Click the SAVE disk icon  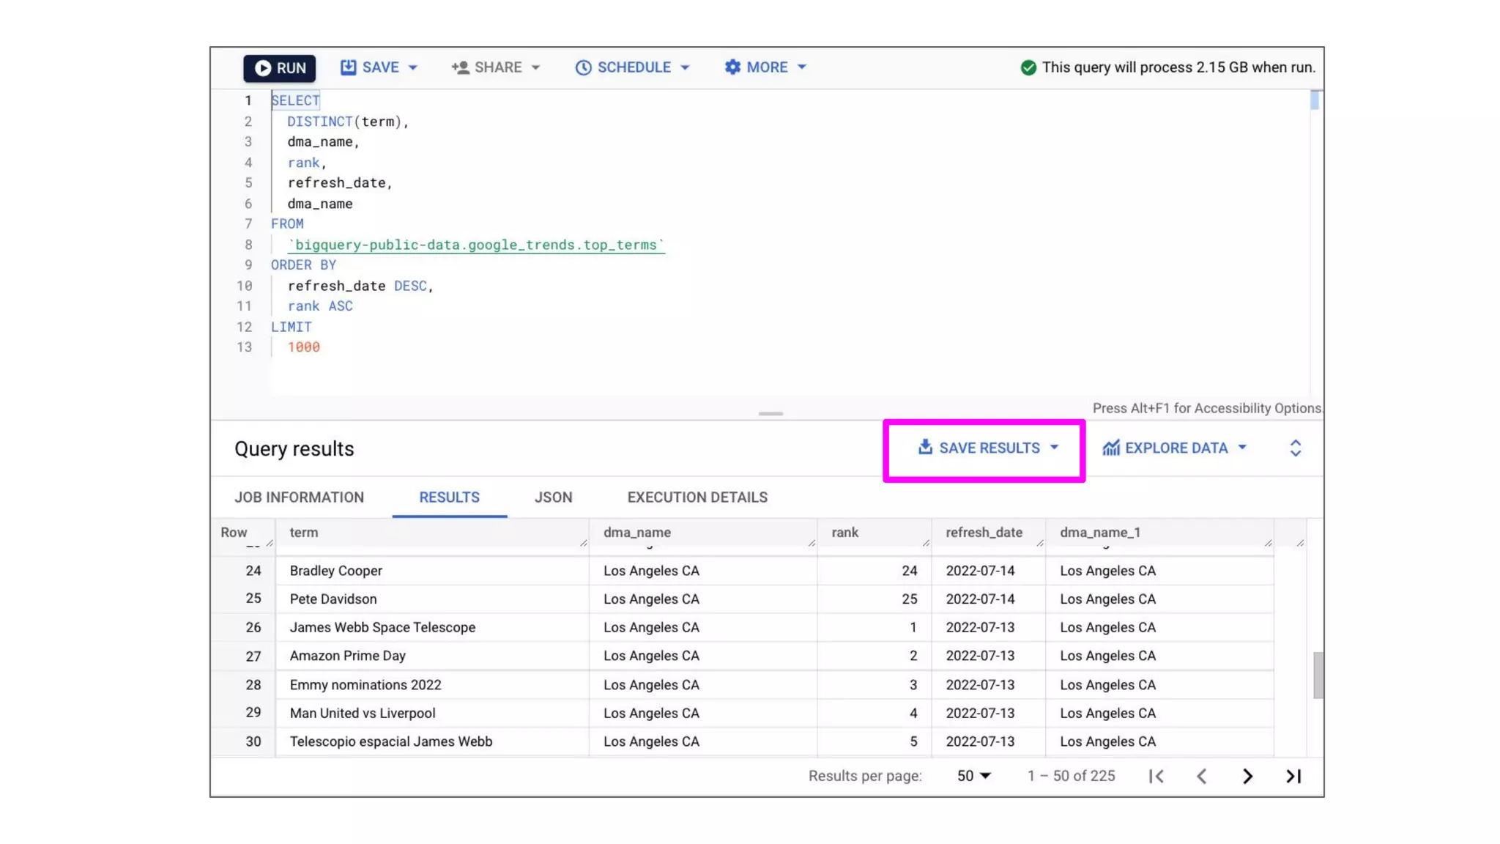click(x=348, y=67)
